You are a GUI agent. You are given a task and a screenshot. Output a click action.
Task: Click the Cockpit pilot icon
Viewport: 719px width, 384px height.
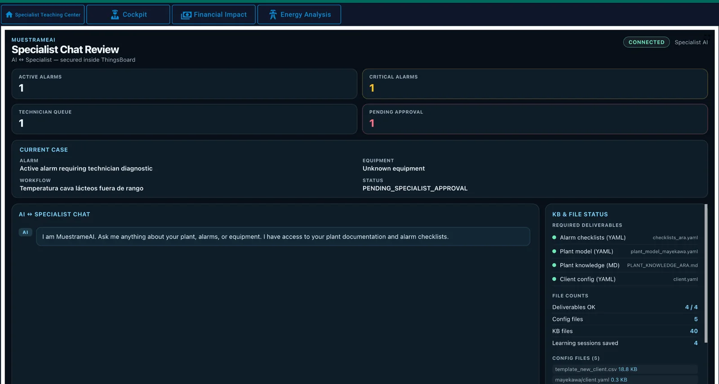[115, 15]
